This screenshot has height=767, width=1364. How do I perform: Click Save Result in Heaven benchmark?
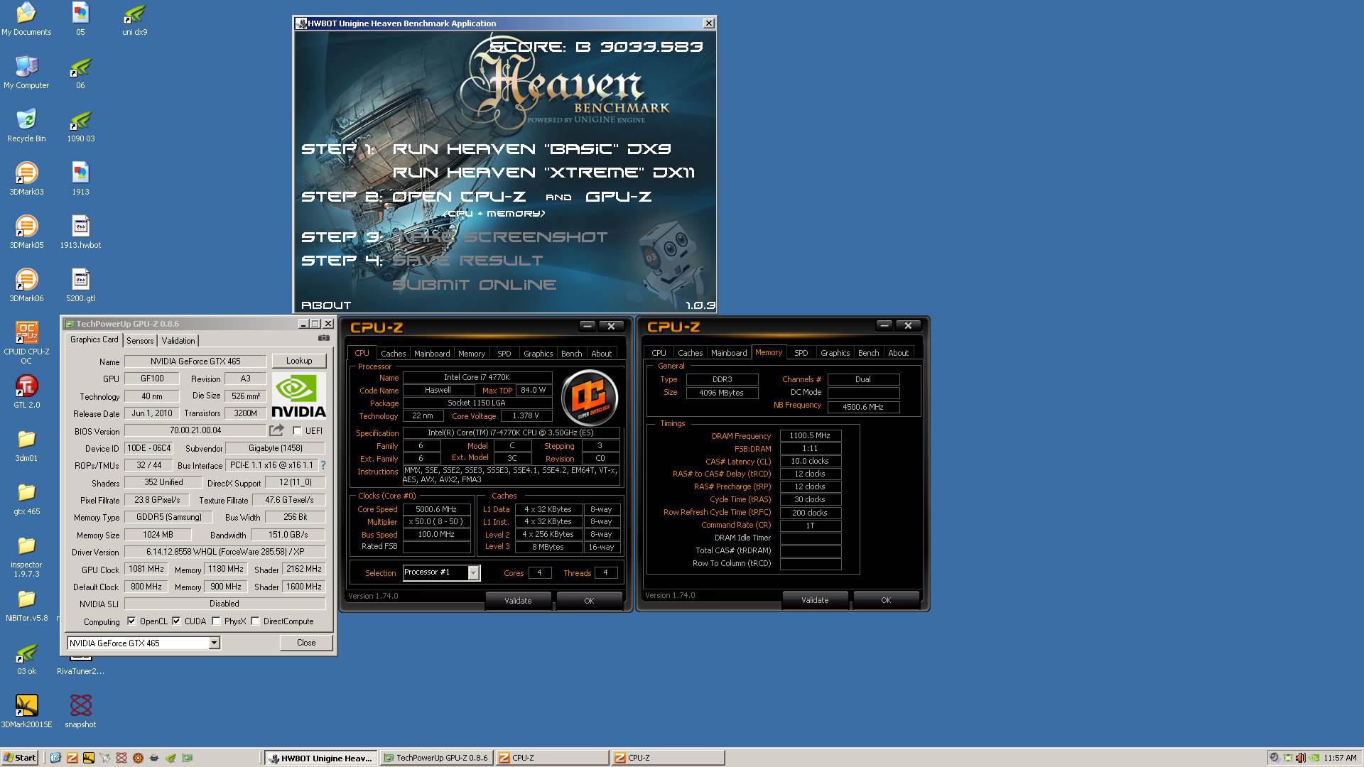pyautogui.click(x=467, y=261)
